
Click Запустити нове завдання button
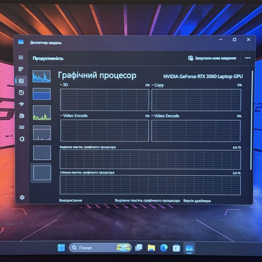212,58
